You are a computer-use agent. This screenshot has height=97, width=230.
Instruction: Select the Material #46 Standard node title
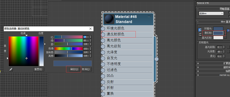[126, 19]
